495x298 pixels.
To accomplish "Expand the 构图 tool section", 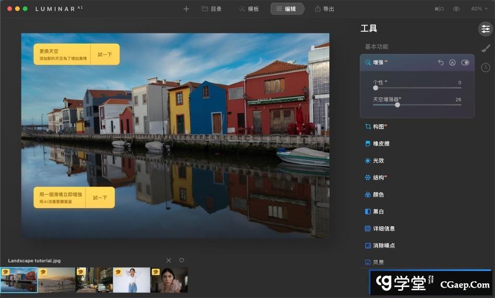I will [379, 126].
